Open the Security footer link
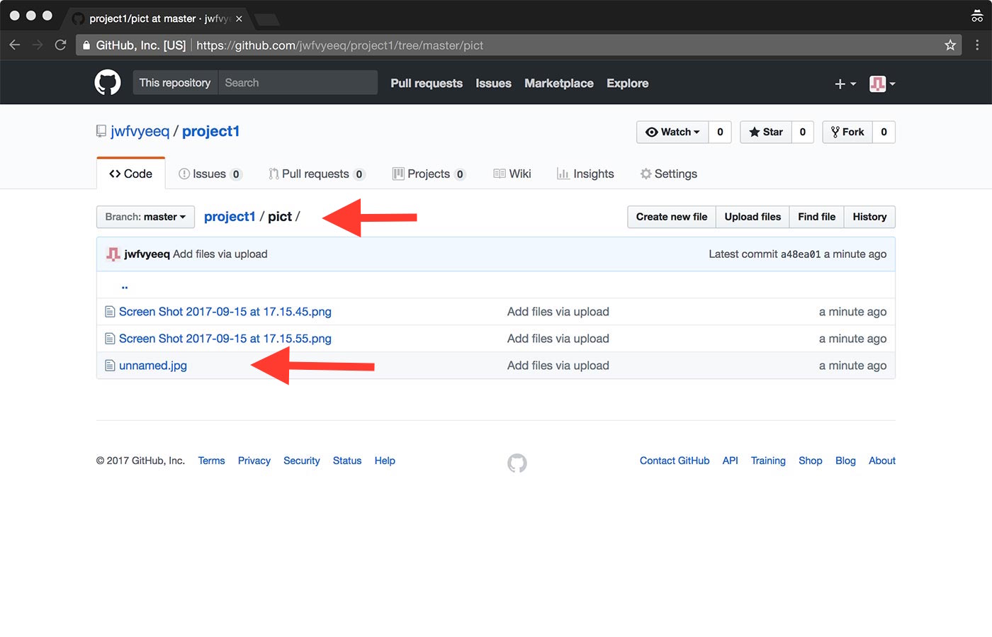 coord(302,461)
